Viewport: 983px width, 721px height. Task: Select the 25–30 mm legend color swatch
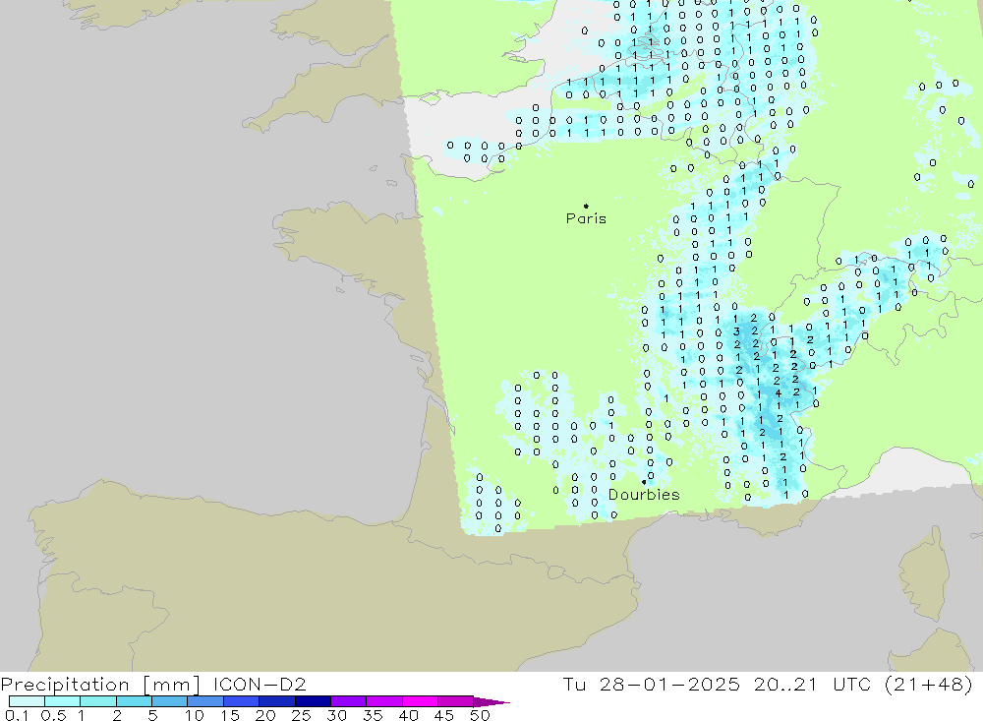pyautogui.click(x=313, y=701)
